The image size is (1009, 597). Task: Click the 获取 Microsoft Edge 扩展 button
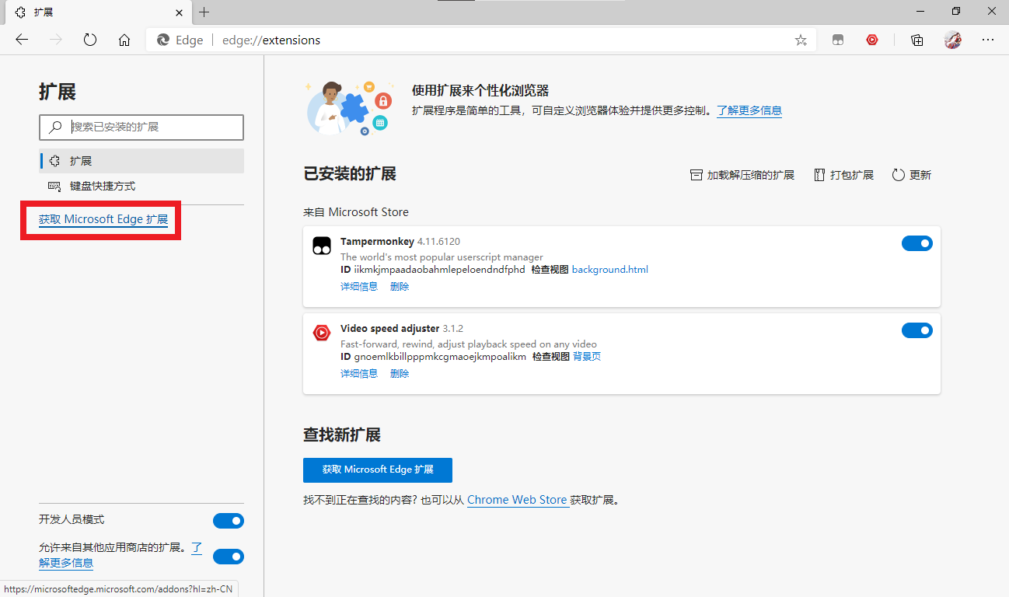pos(378,470)
